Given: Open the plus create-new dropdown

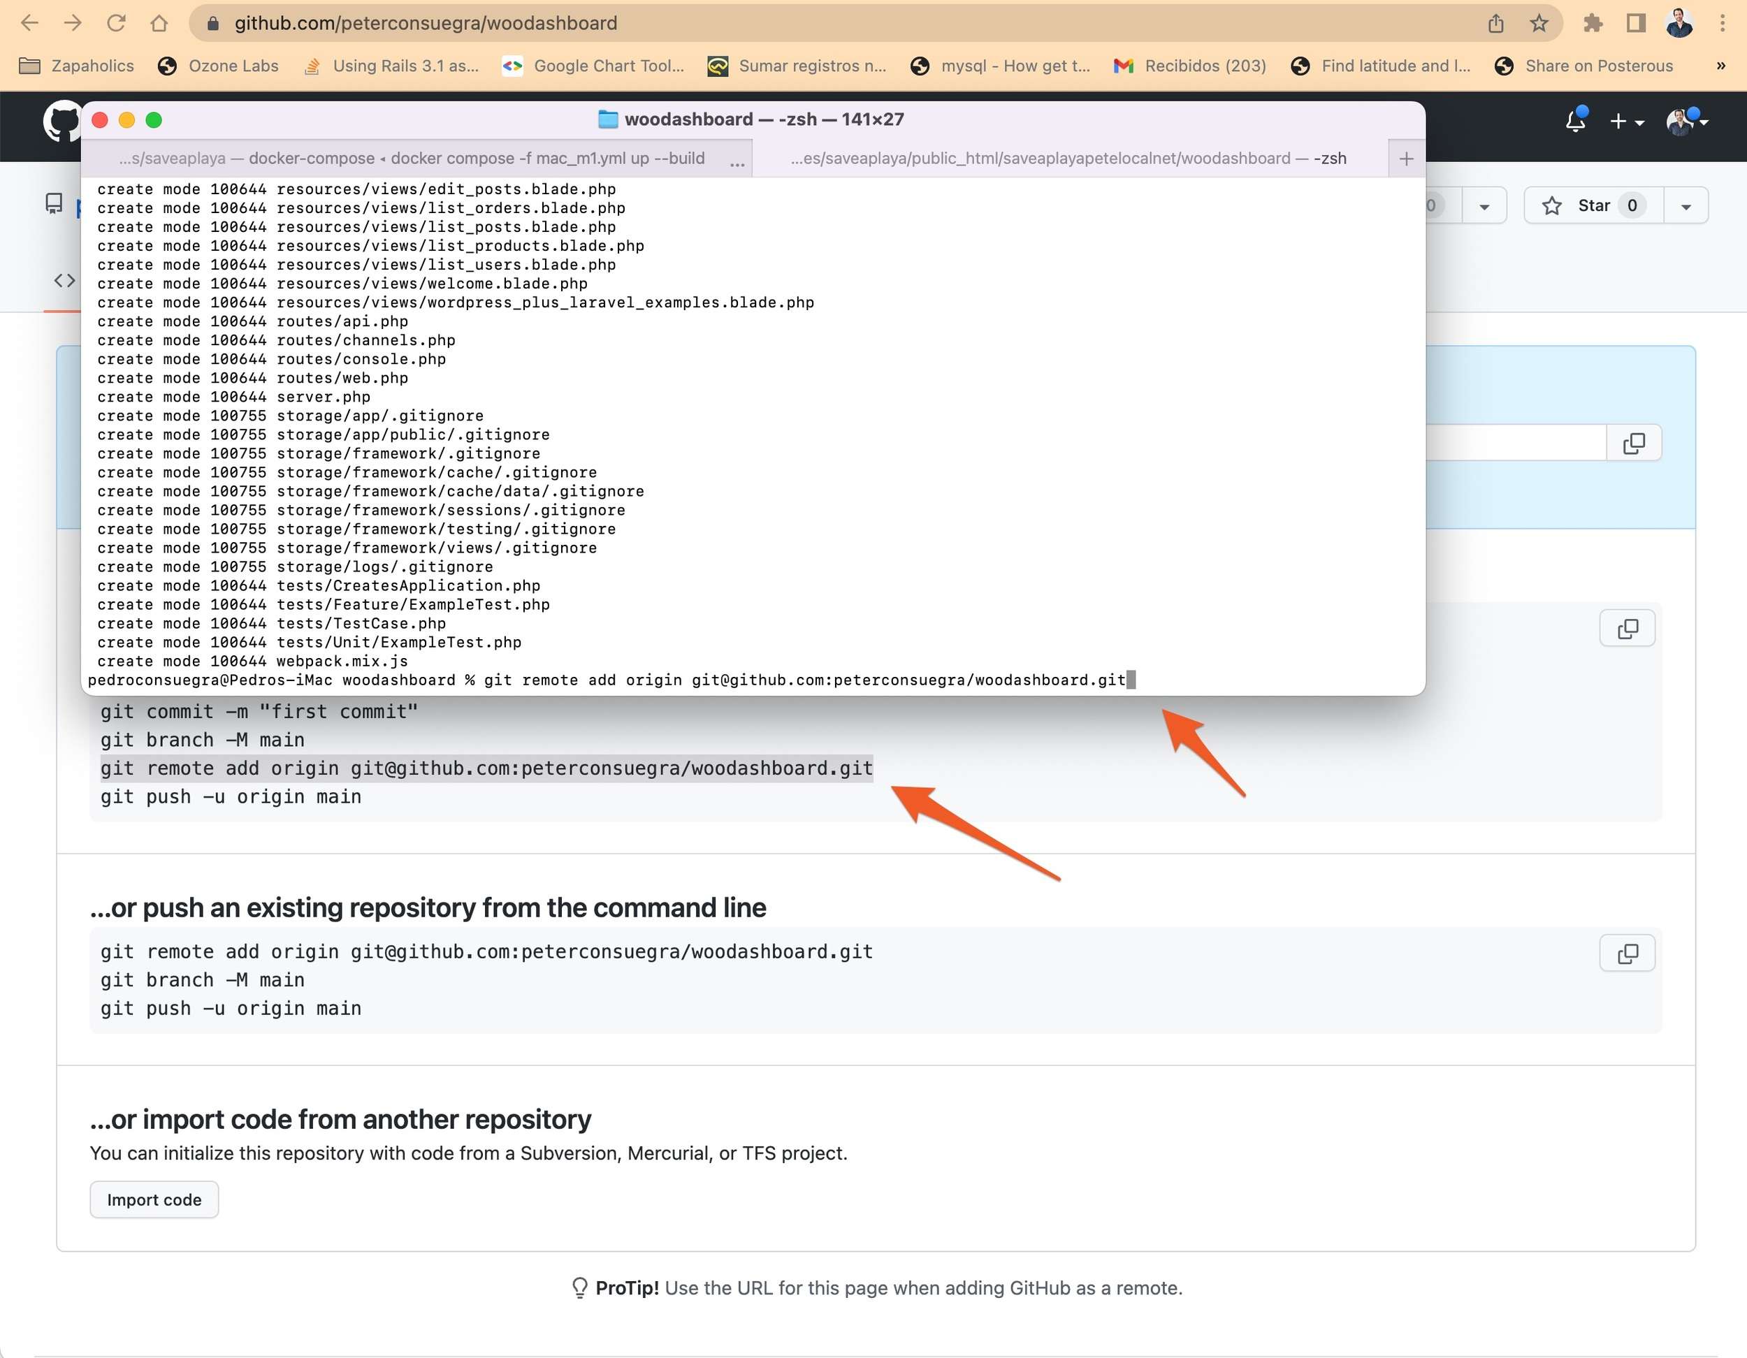Looking at the screenshot, I should click(1625, 122).
